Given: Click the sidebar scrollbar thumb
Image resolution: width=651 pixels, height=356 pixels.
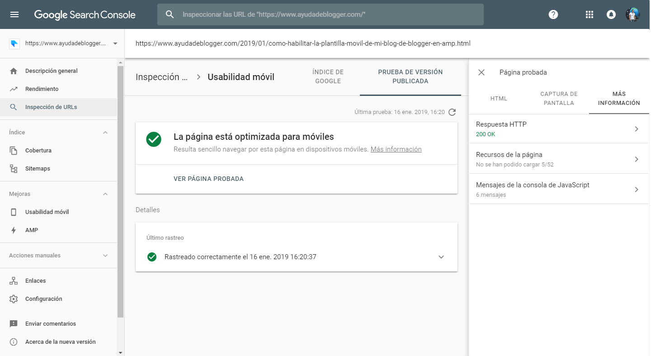Looking at the screenshot, I should tap(120, 191).
